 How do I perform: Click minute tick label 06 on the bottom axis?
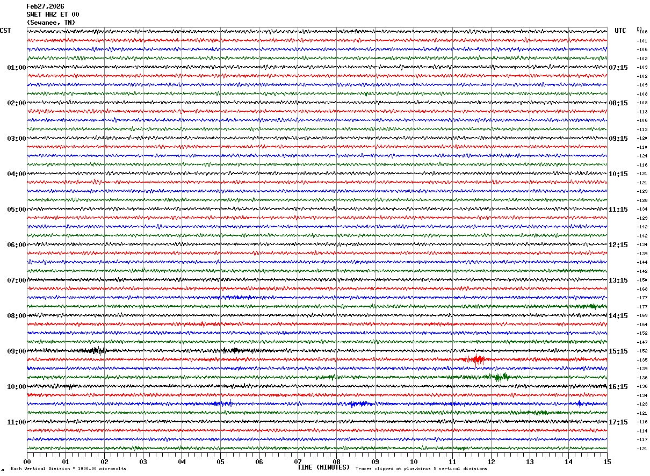259,461
